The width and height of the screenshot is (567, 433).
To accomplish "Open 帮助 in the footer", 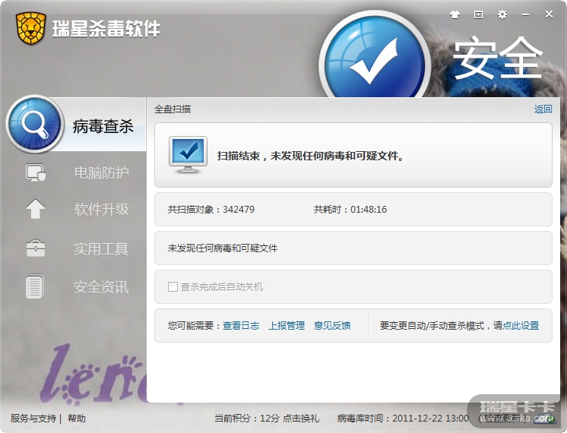I will tap(77, 419).
